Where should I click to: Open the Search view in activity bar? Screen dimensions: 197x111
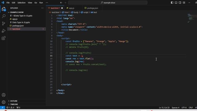(4, 16)
